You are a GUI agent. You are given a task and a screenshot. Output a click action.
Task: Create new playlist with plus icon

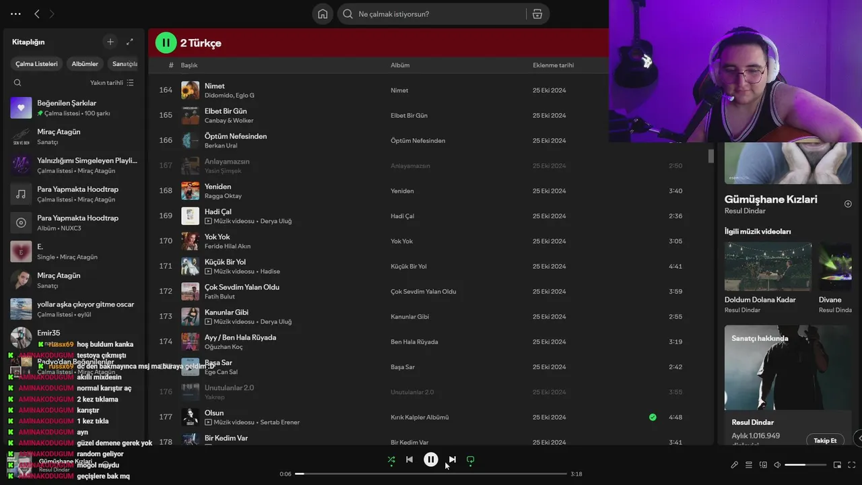[x=110, y=42]
